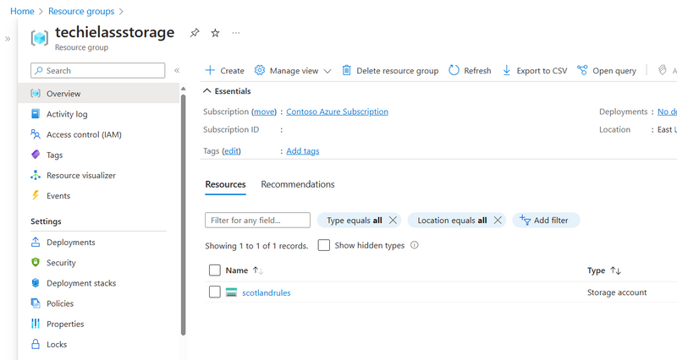This screenshot has height=360, width=677.
Task: Check the select-all Name header checkbox
Action: click(215, 270)
